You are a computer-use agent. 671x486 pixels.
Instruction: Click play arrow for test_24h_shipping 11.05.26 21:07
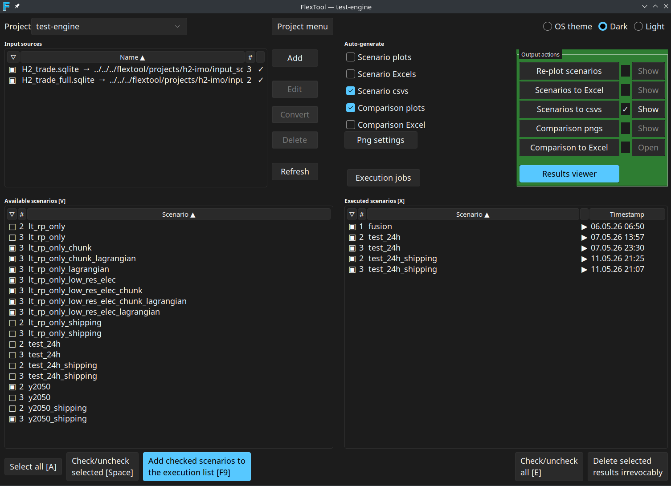(584, 270)
